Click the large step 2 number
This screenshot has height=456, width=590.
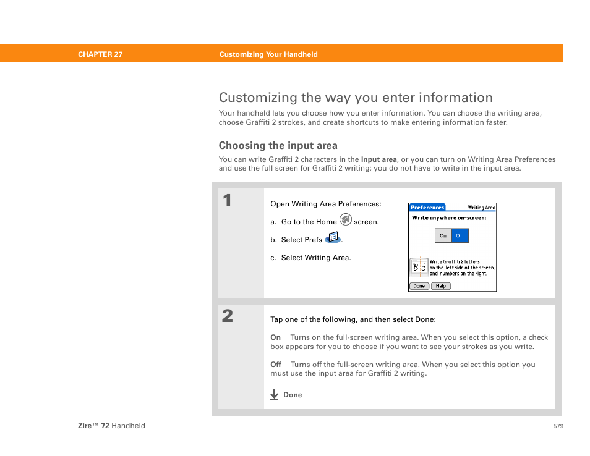coord(228,316)
